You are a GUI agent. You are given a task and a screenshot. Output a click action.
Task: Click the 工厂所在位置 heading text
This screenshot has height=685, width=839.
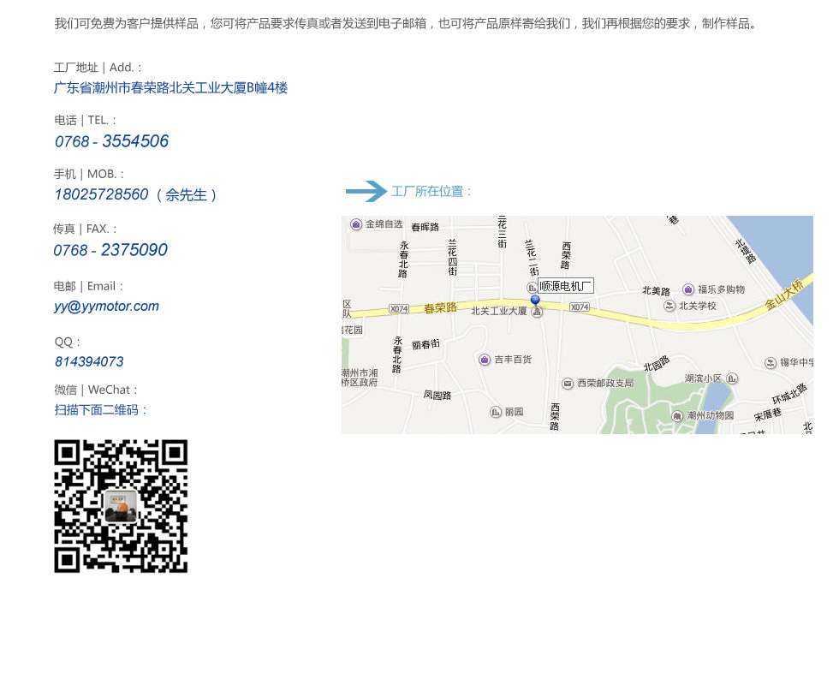pos(431,191)
